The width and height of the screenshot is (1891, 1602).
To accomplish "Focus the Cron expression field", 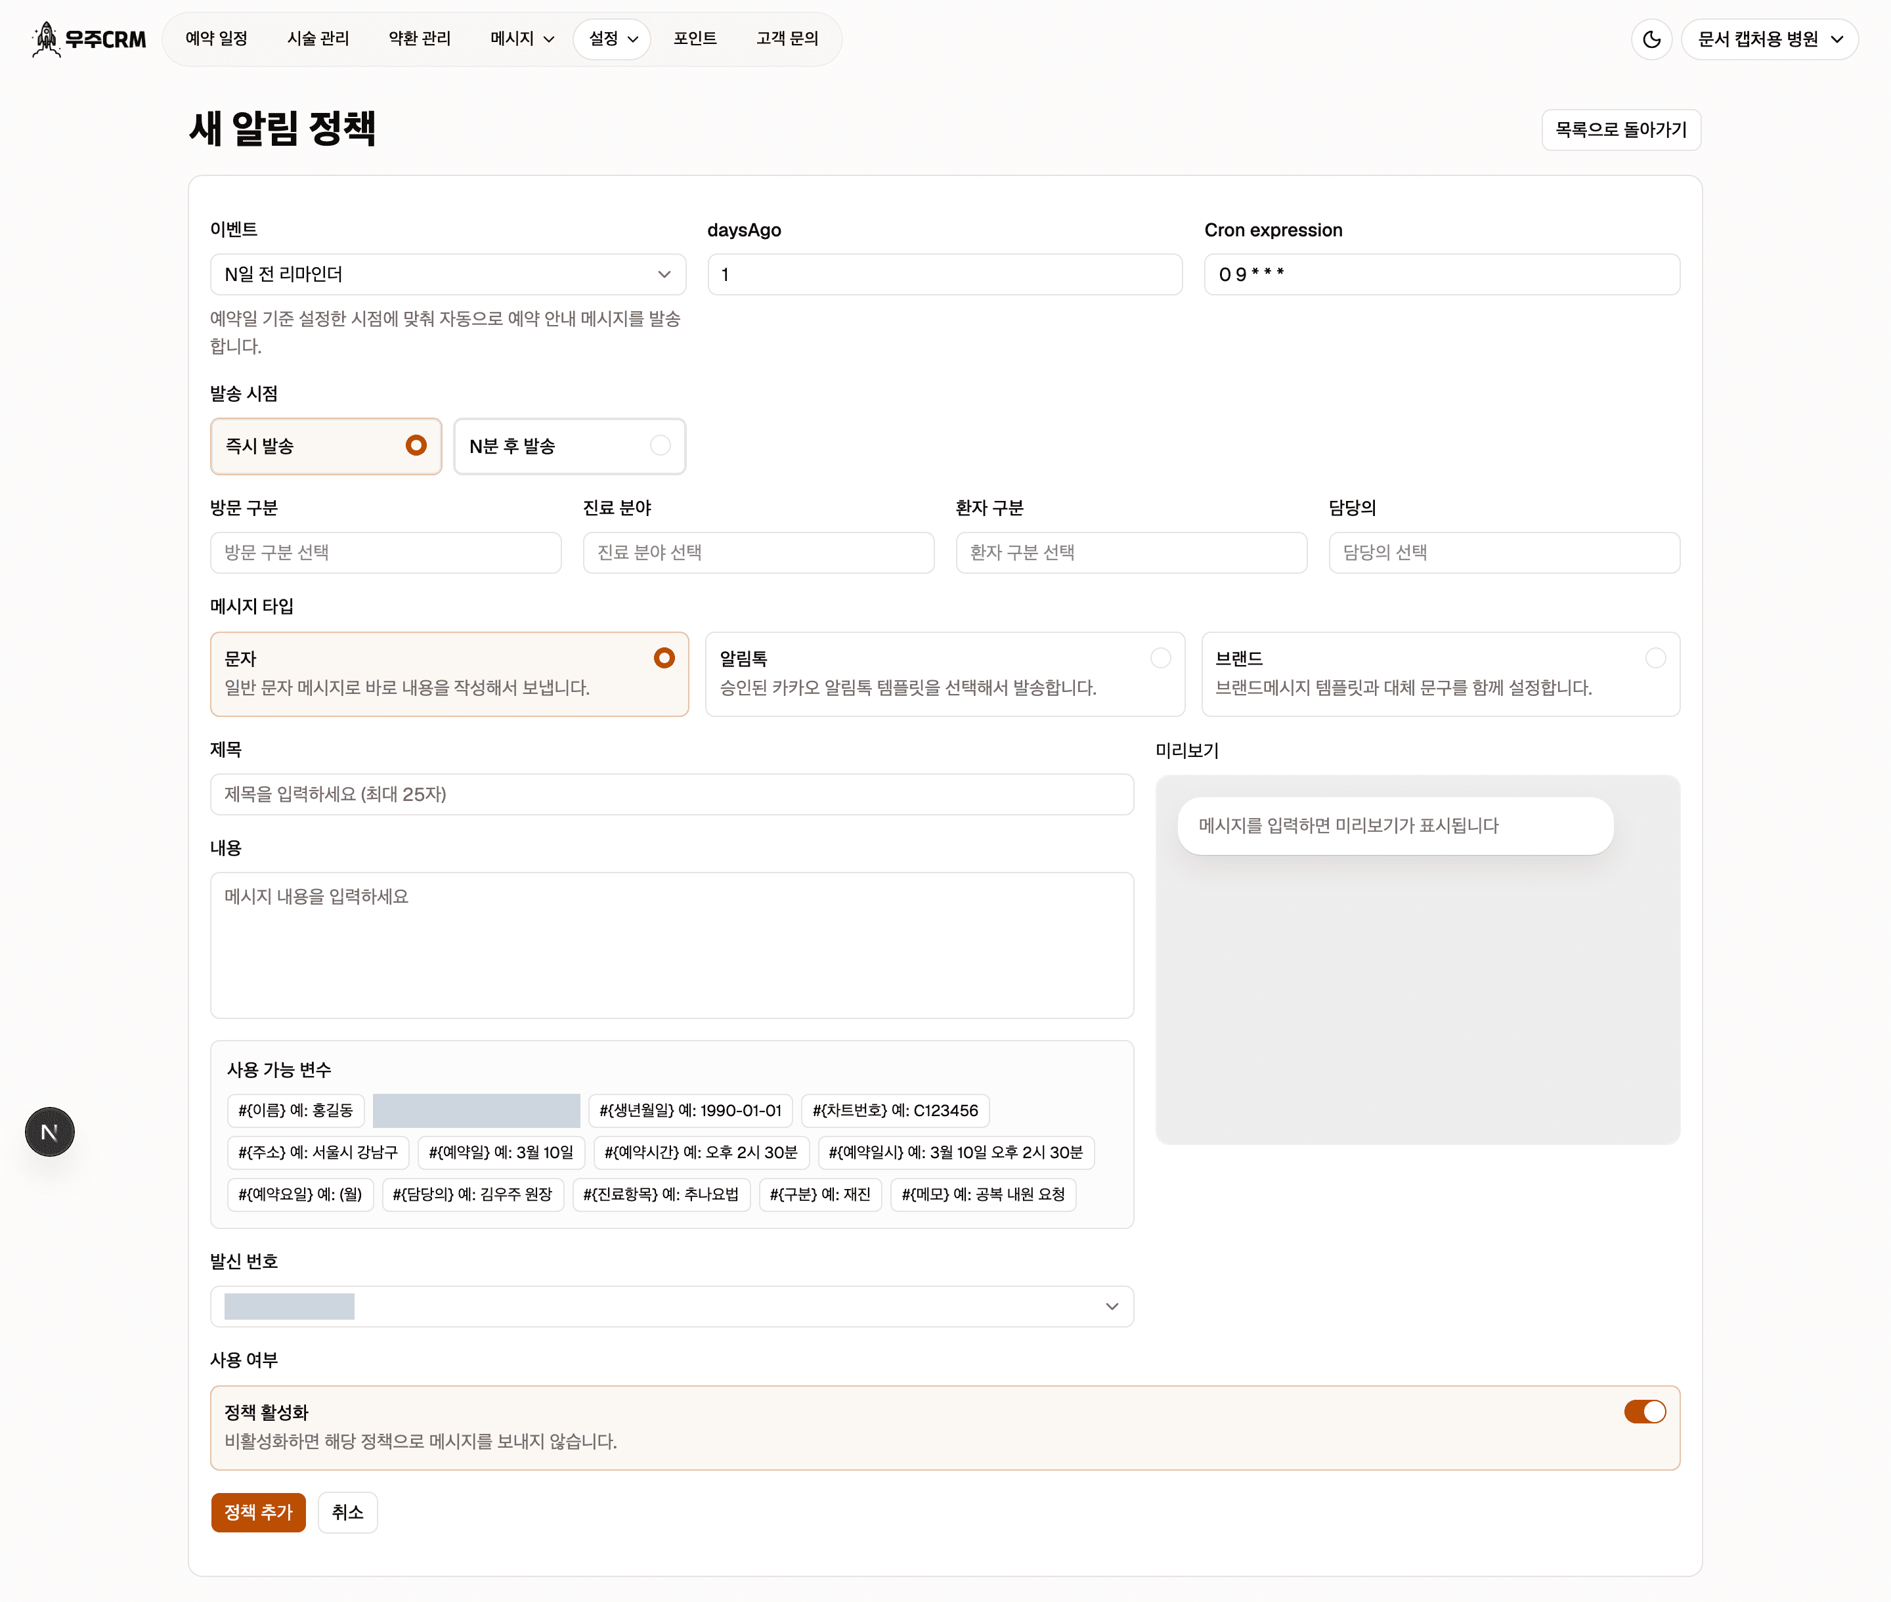I will click(1441, 274).
